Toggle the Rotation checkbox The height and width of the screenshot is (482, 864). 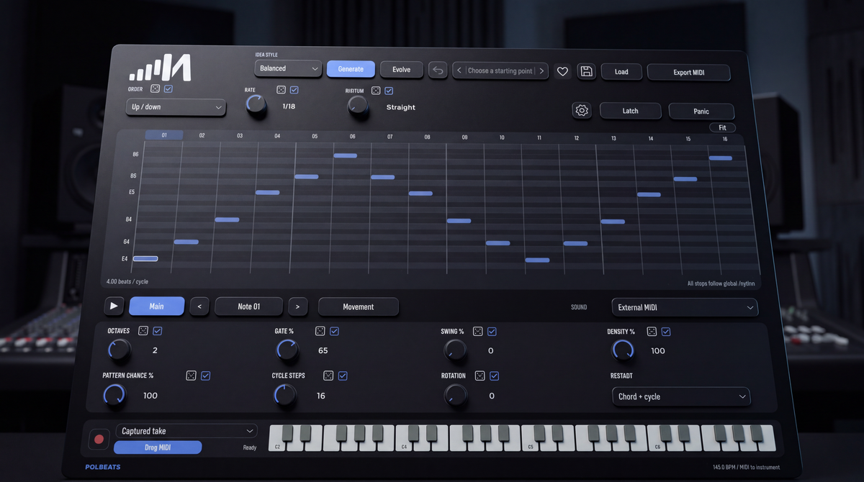(495, 376)
